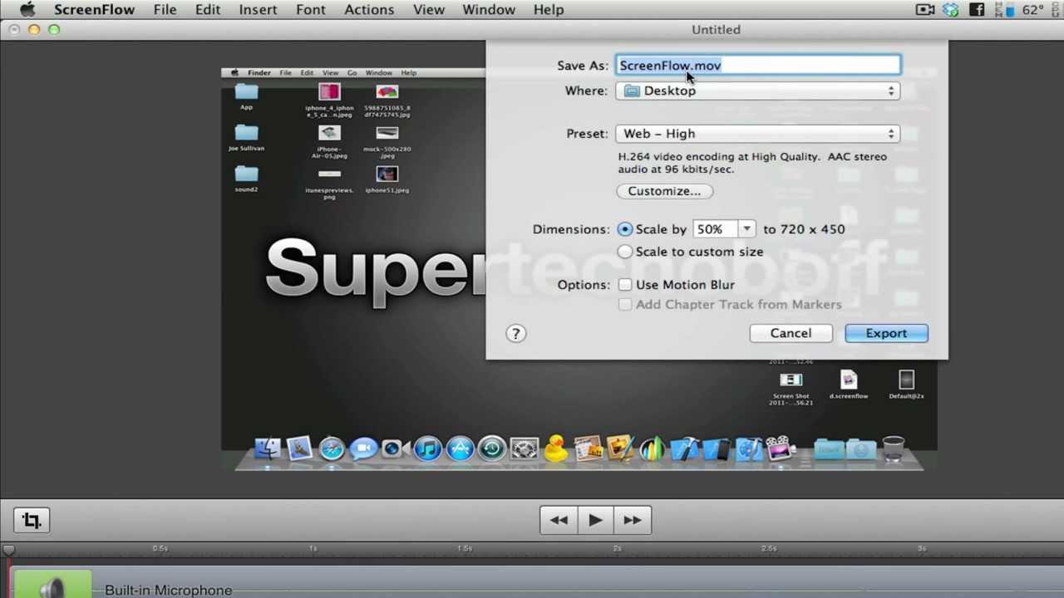This screenshot has height=598, width=1064.
Task: Open the Font menu
Action: click(x=311, y=10)
